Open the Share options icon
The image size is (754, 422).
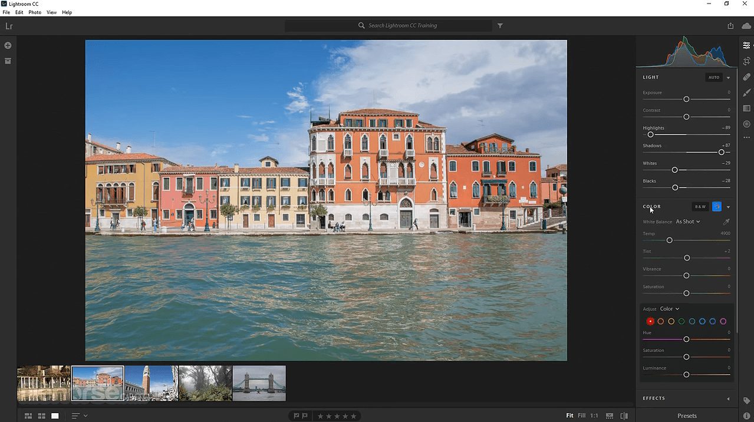tap(730, 25)
